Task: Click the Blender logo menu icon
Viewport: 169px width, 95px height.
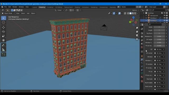Action: pos(2,7)
